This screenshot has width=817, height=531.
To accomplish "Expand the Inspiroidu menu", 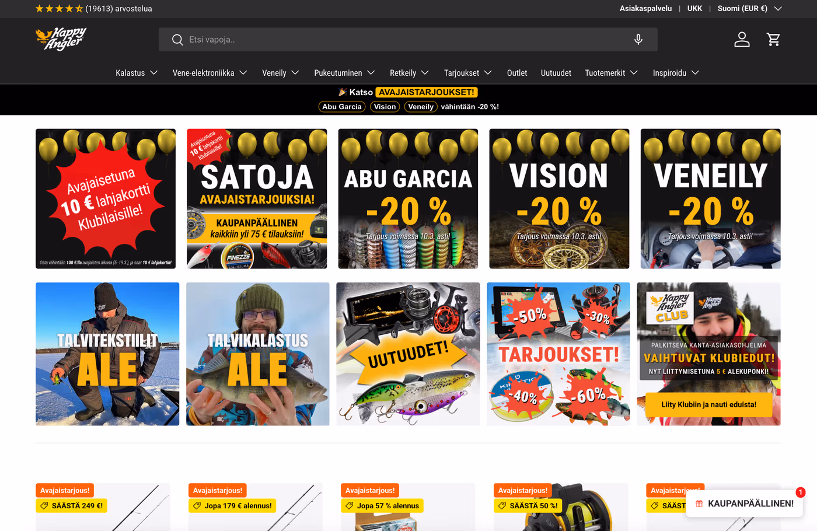I will pyautogui.click(x=676, y=73).
